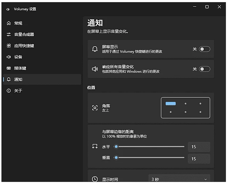Image resolution: width=227 pixels, height=183 pixels.
Task: Click the 垂直 value field showing 15
Action: coord(199,159)
